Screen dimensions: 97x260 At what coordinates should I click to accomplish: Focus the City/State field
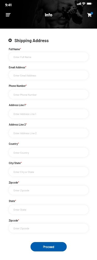[49, 172]
